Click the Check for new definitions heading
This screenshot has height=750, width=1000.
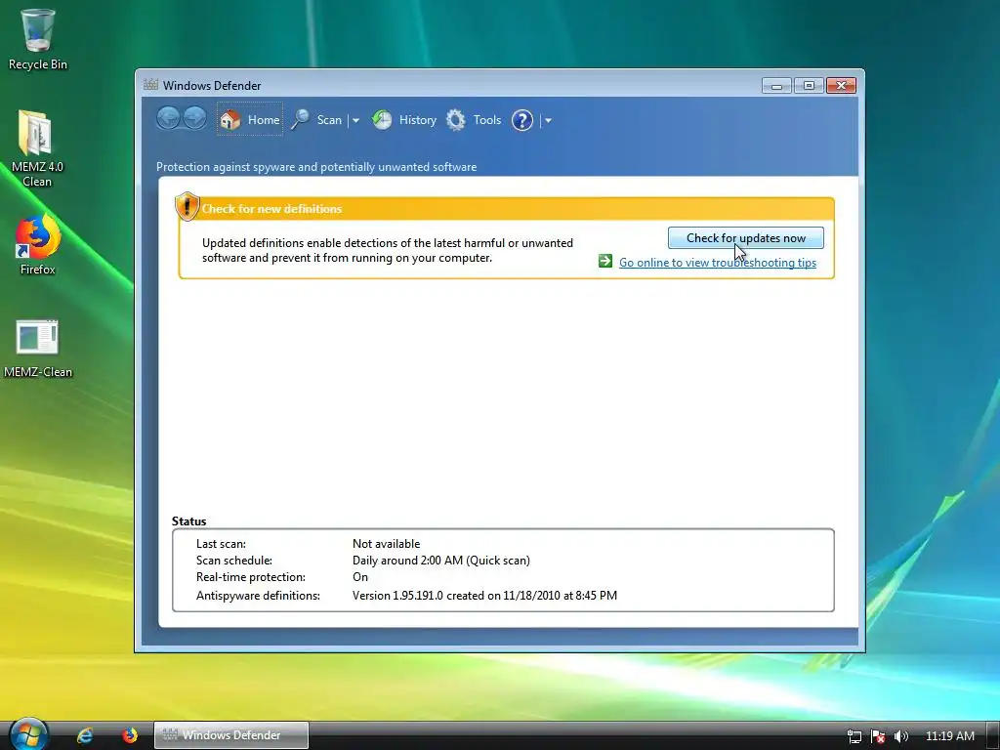click(271, 209)
